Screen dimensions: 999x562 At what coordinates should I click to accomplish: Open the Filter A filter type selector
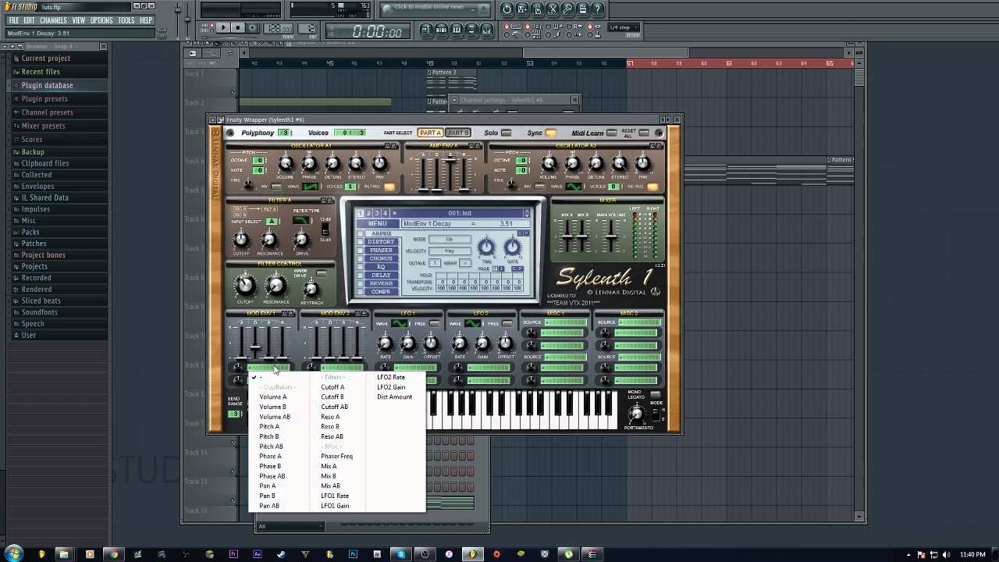(x=301, y=221)
